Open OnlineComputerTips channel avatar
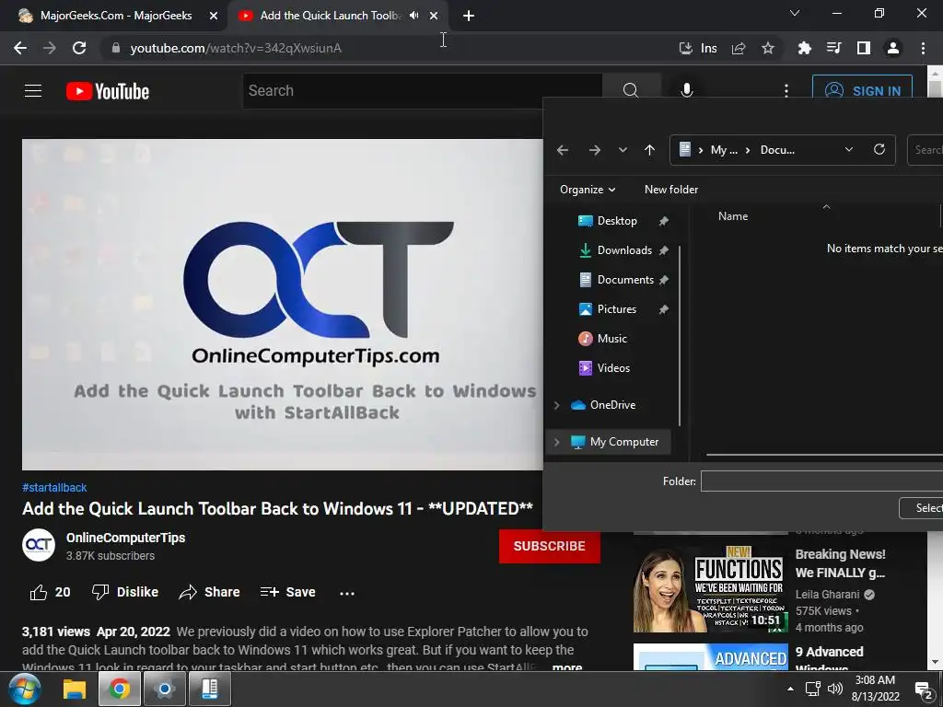Screen dimensions: 943x707 tap(39, 545)
